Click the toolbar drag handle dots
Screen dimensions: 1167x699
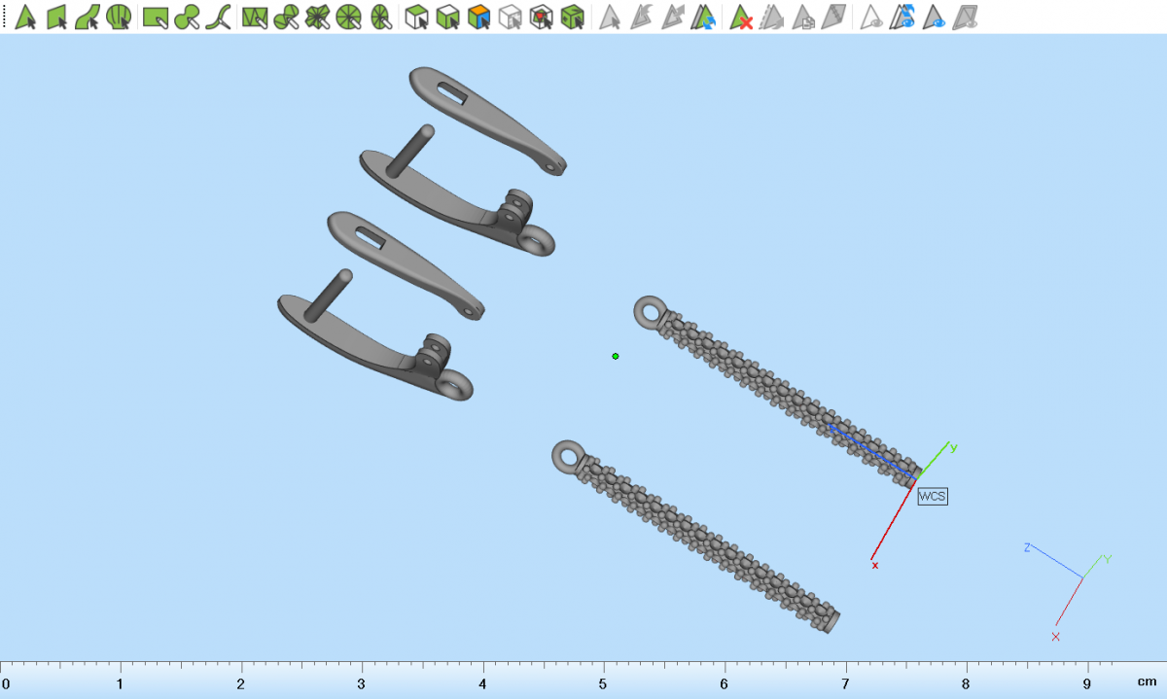pyautogui.click(x=5, y=17)
